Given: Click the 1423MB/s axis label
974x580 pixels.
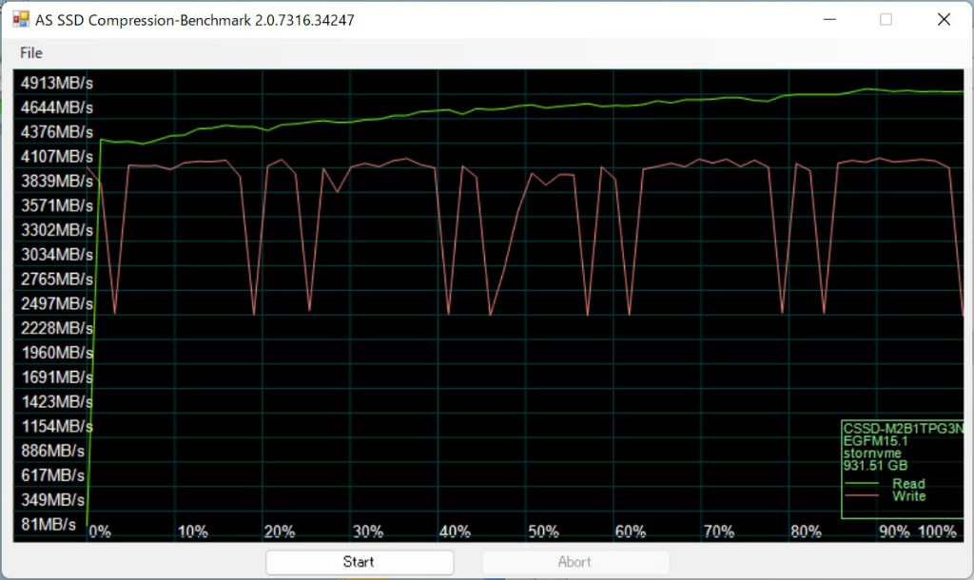Looking at the screenshot, I should pyautogui.click(x=56, y=402).
